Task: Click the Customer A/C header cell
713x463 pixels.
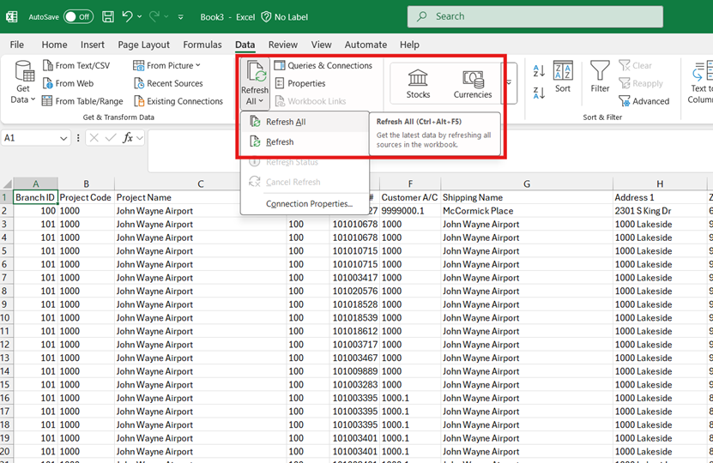Action: pyautogui.click(x=410, y=197)
